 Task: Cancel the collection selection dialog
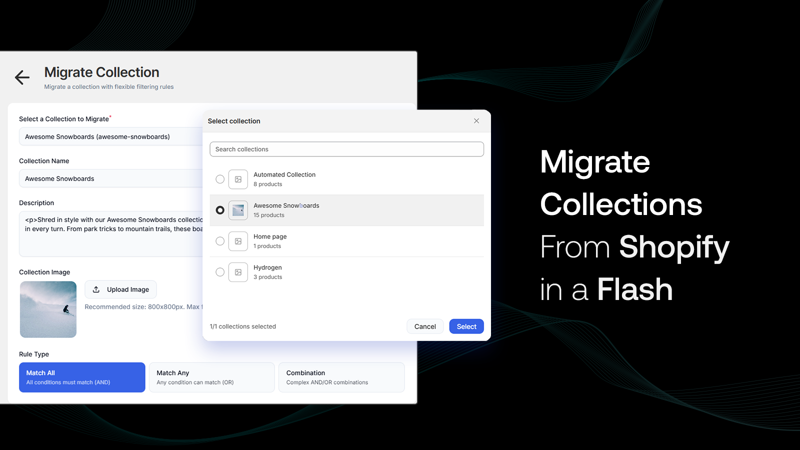(x=424, y=326)
